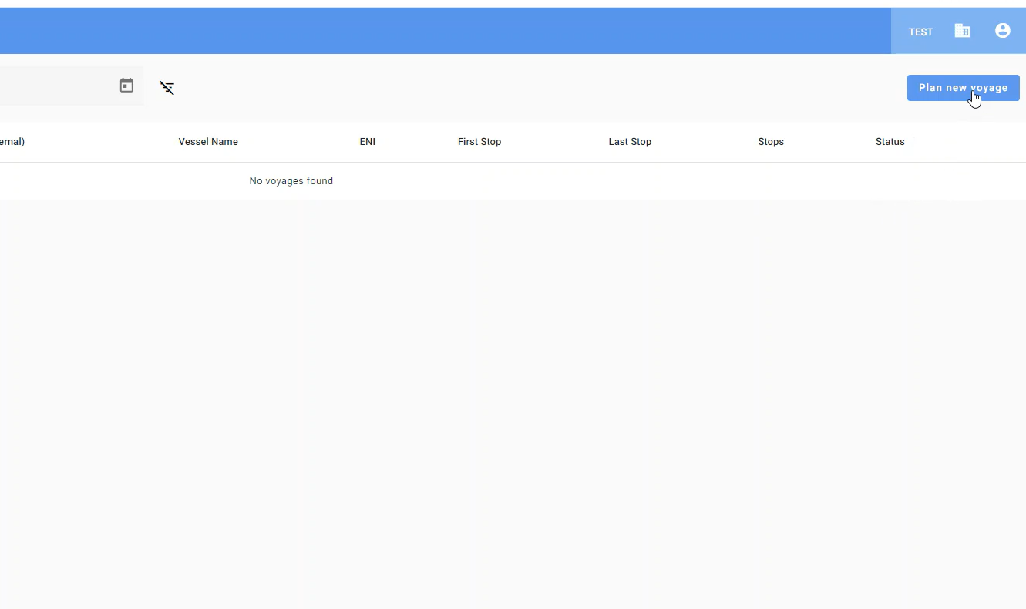Sort by the Vessel Name column
Viewport: 1026px width, 609px height.
208,142
